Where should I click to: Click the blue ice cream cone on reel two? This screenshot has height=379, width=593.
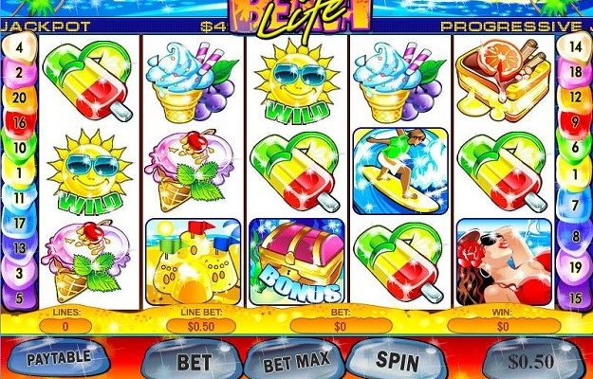pyautogui.click(x=192, y=81)
